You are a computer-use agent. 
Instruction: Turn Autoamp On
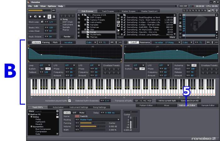pyautogui.click(x=189, y=65)
